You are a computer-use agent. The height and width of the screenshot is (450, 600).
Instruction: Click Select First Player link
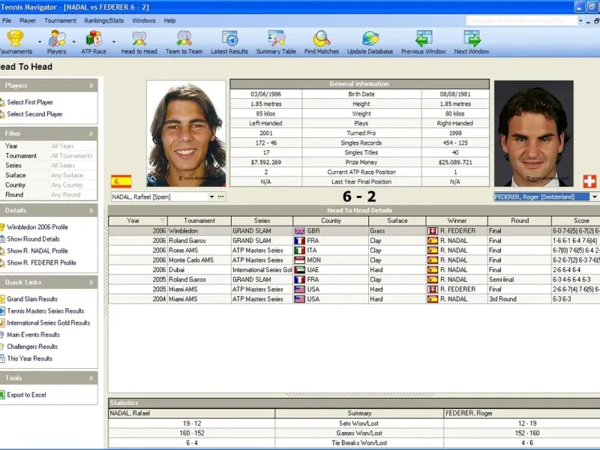click(30, 102)
